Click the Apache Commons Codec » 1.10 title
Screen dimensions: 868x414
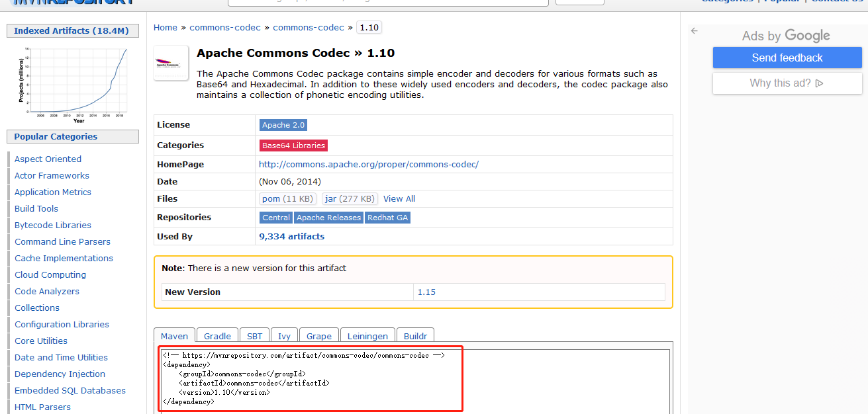coord(295,53)
